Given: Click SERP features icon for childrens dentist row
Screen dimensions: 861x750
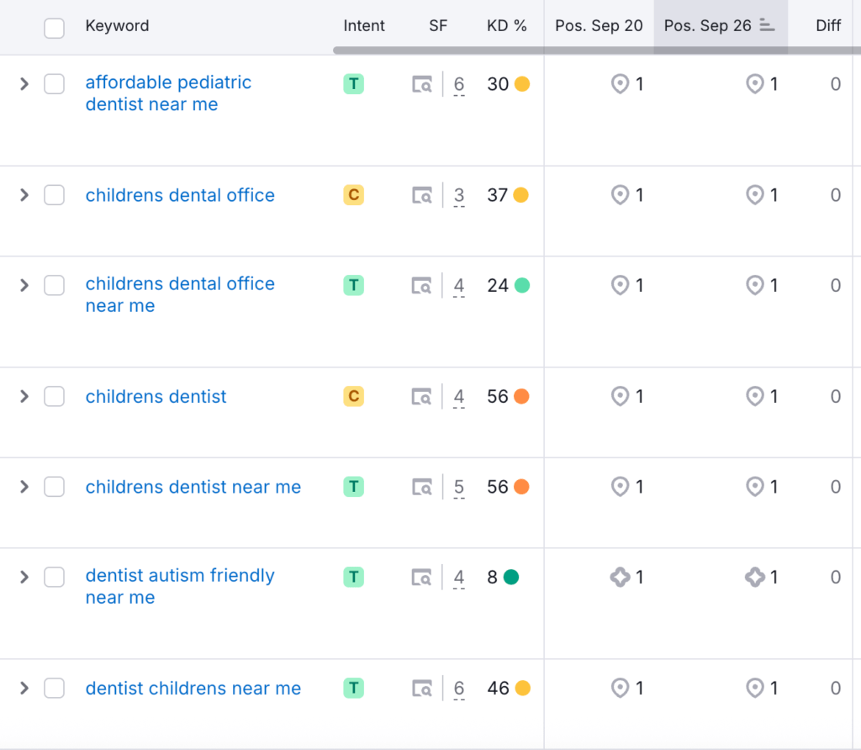Looking at the screenshot, I should pos(422,397).
